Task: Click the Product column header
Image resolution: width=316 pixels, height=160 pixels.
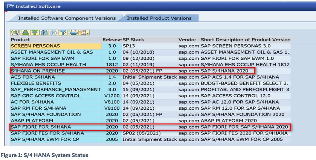Action: click(x=56, y=39)
